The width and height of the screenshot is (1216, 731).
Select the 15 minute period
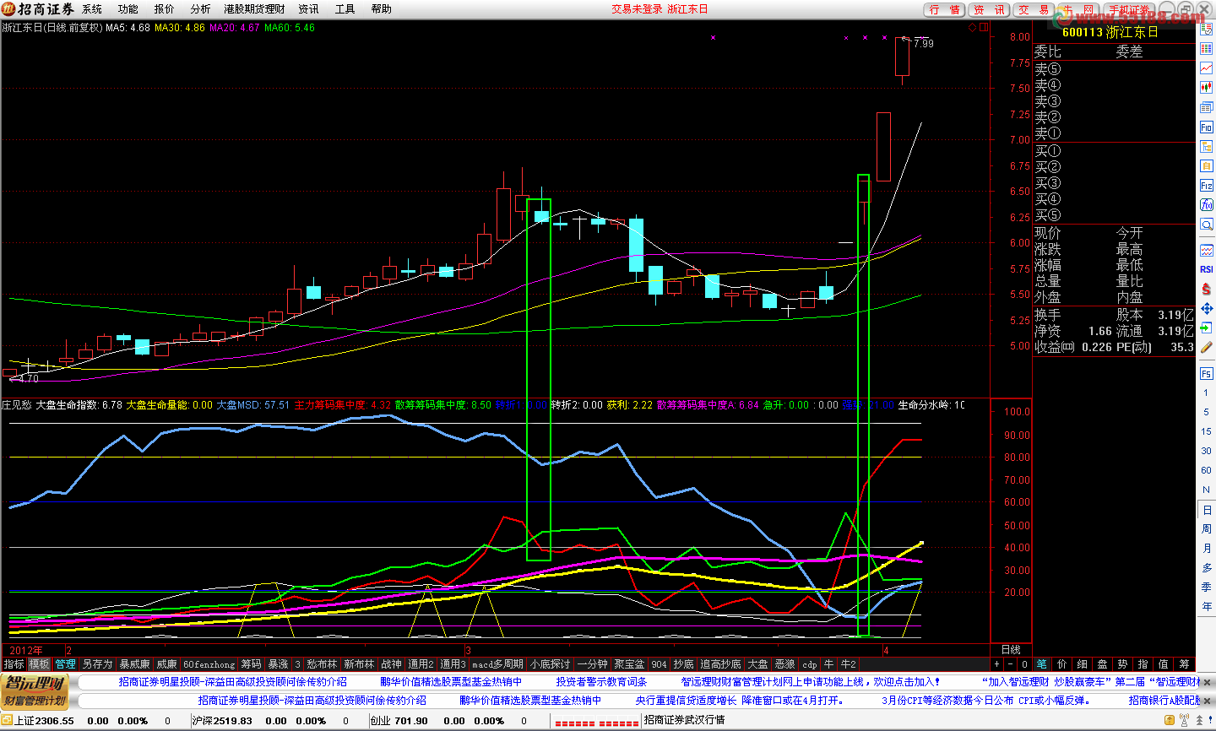1207,431
